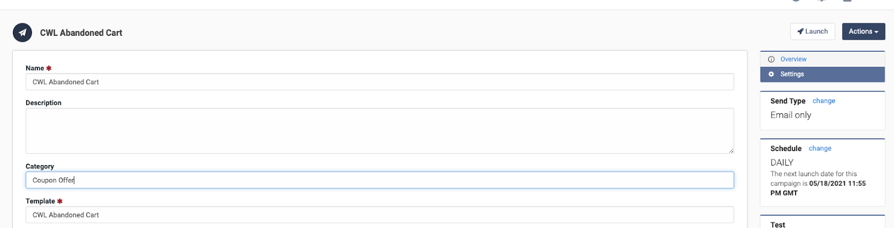Focus the Name input field

coord(379,82)
